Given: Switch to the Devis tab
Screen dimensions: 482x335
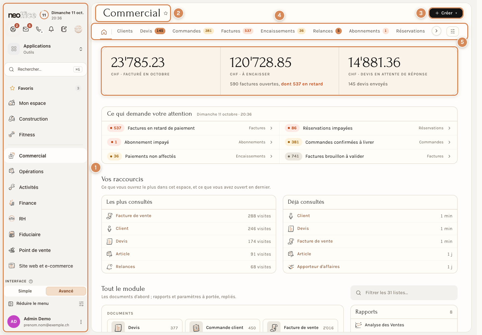Looking at the screenshot, I should [153, 31].
